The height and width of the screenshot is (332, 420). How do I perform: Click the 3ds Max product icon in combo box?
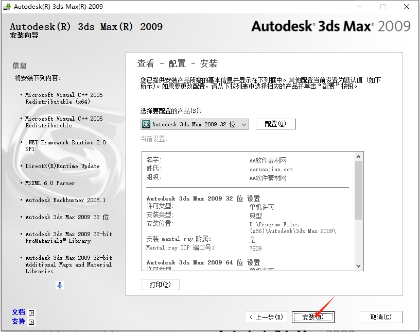coord(146,124)
